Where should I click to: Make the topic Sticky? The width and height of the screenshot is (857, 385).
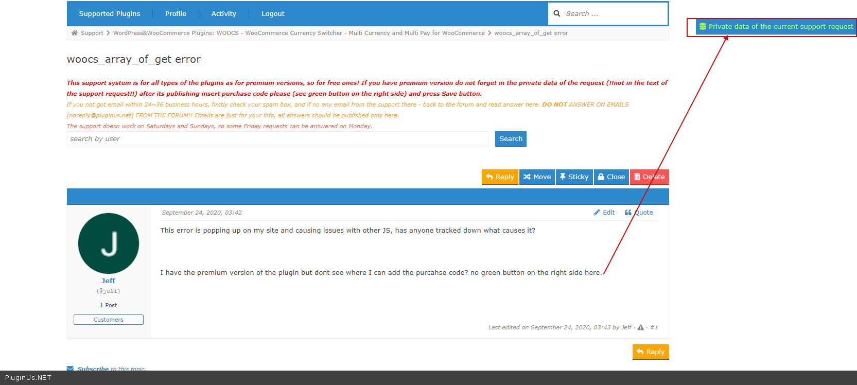(x=574, y=177)
